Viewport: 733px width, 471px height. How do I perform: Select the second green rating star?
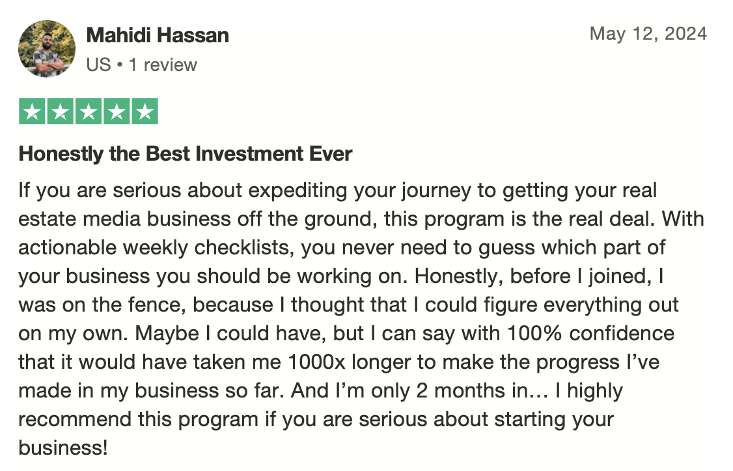[61, 111]
